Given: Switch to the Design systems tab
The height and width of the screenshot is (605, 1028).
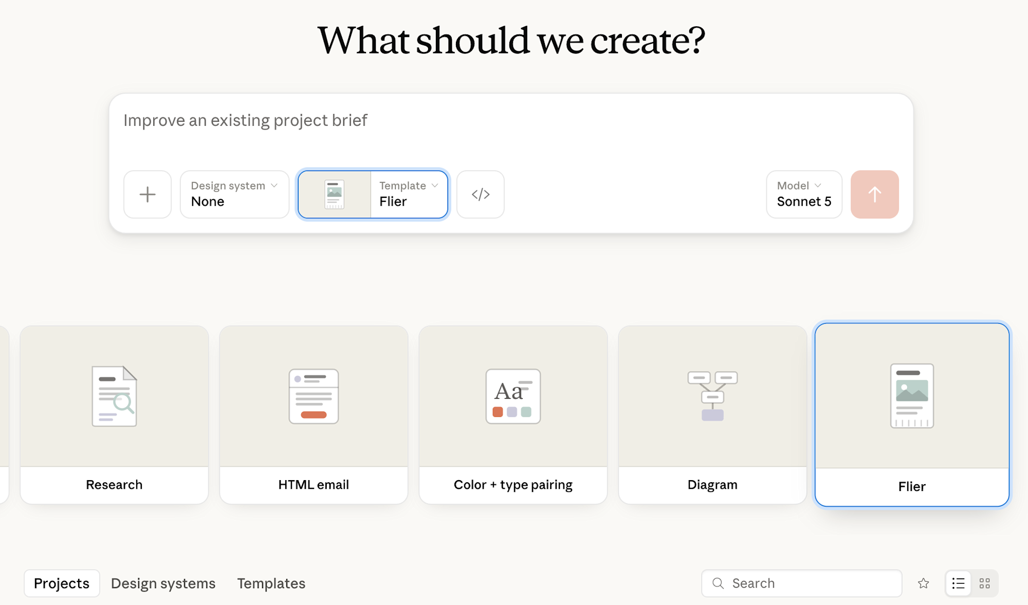Looking at the screenshot, I should click(x=163, y=583).
